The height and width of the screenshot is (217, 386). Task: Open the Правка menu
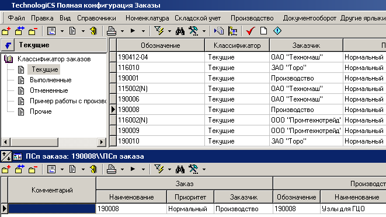(x=42, y=18)
